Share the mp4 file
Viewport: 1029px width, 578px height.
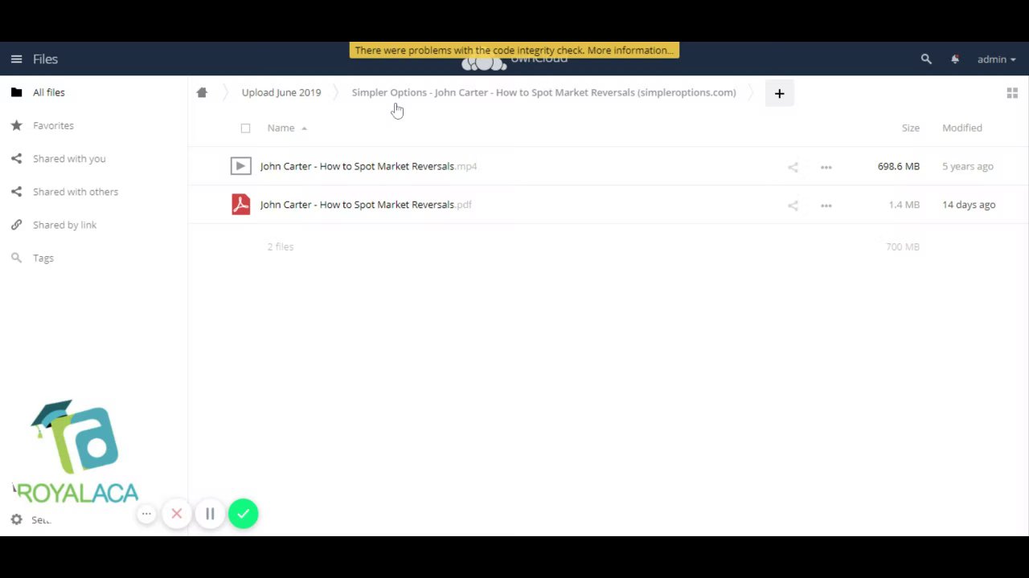793,167
